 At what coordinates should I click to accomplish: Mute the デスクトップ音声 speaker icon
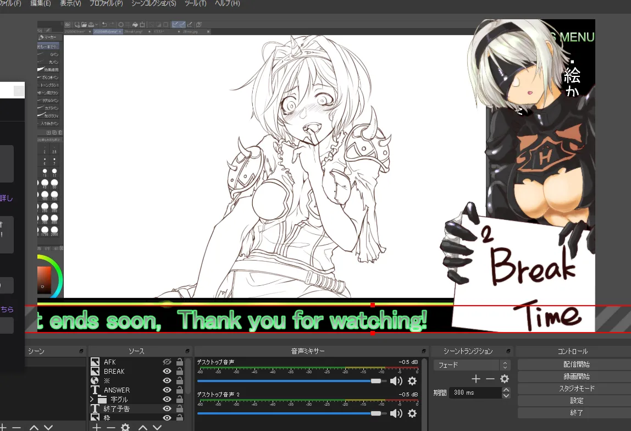396,380
